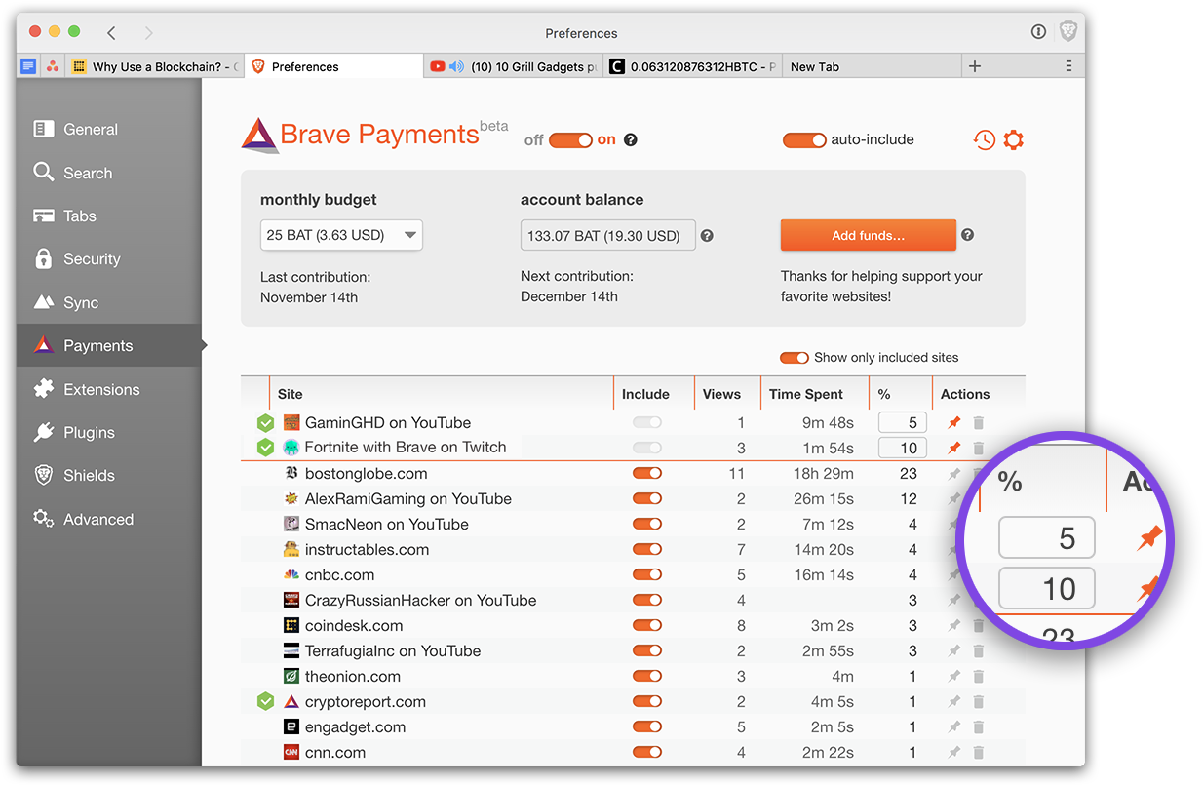This screenshot has width=1203, height=785.
Task: Switch to Why Use a Blockchain tab
Action: (155, 66)
